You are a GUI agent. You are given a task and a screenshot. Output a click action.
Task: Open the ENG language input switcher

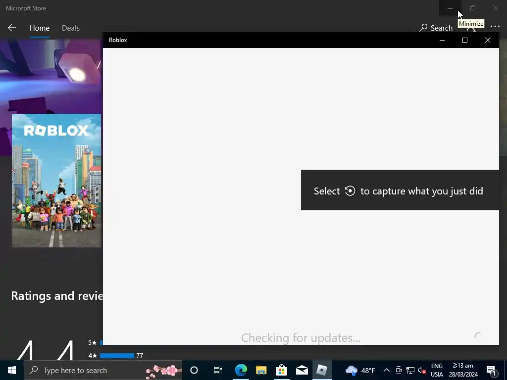click(x=437, y=370)
